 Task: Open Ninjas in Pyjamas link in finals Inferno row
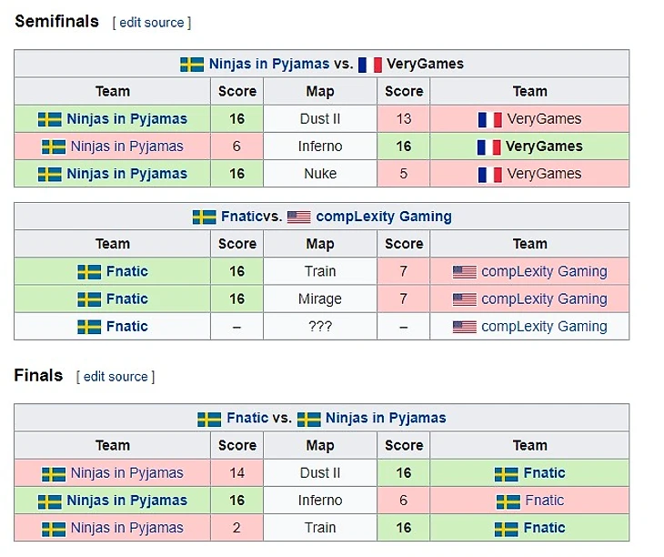pyautogui.click(x=126, y=501)
